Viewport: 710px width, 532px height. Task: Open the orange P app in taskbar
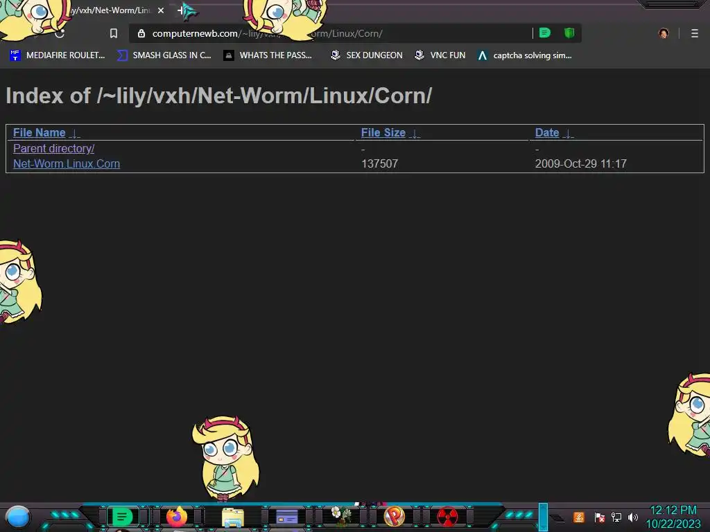[395, 517]
